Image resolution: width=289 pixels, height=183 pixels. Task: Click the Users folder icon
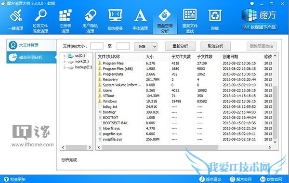pyautogui.click(x=100, y=90)
